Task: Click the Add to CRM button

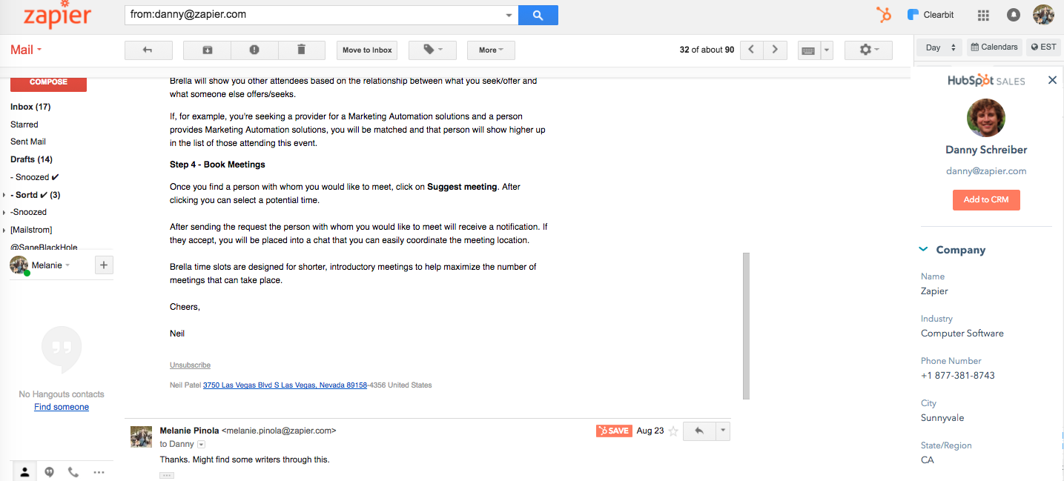Action: 986,199
